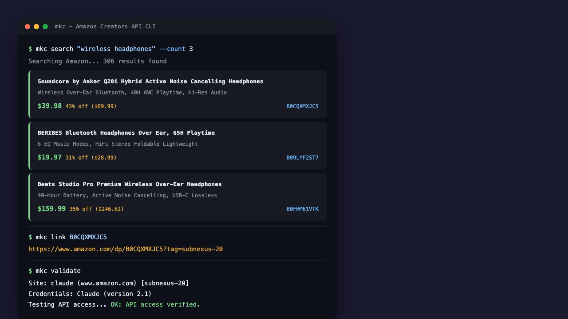
Task: Click the ASIN B09LYF2ST7 on the BERIBES card
Action: [302, 157]
